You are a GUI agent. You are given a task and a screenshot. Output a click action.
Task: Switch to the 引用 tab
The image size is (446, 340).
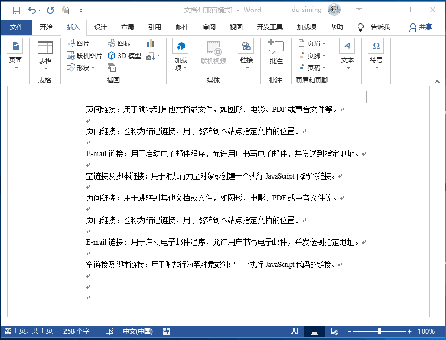(155, 27)
